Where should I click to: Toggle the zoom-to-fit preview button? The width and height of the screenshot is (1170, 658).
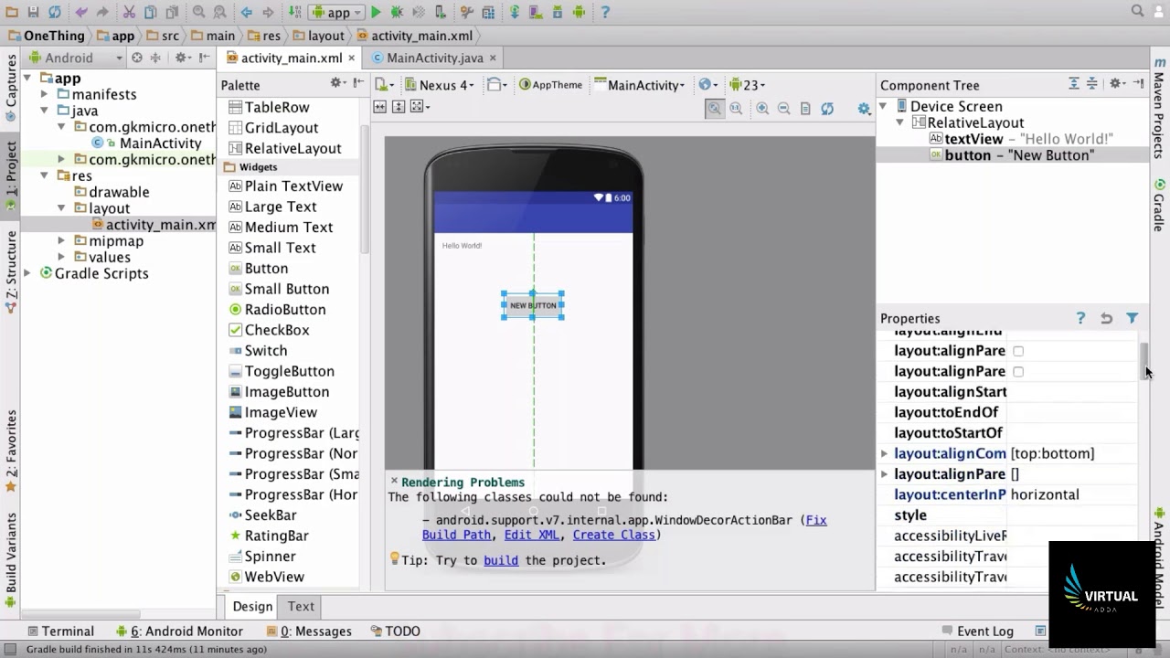[x=714, y=108]
